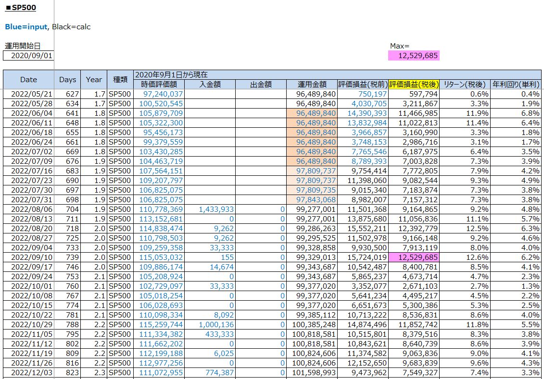Click the 種類 column header
This screenshot has height=379, width=544.
click(x=120, y=80)
